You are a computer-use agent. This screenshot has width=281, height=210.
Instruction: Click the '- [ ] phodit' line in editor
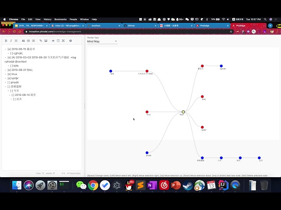pyautogui.click(x=12, y=82)
